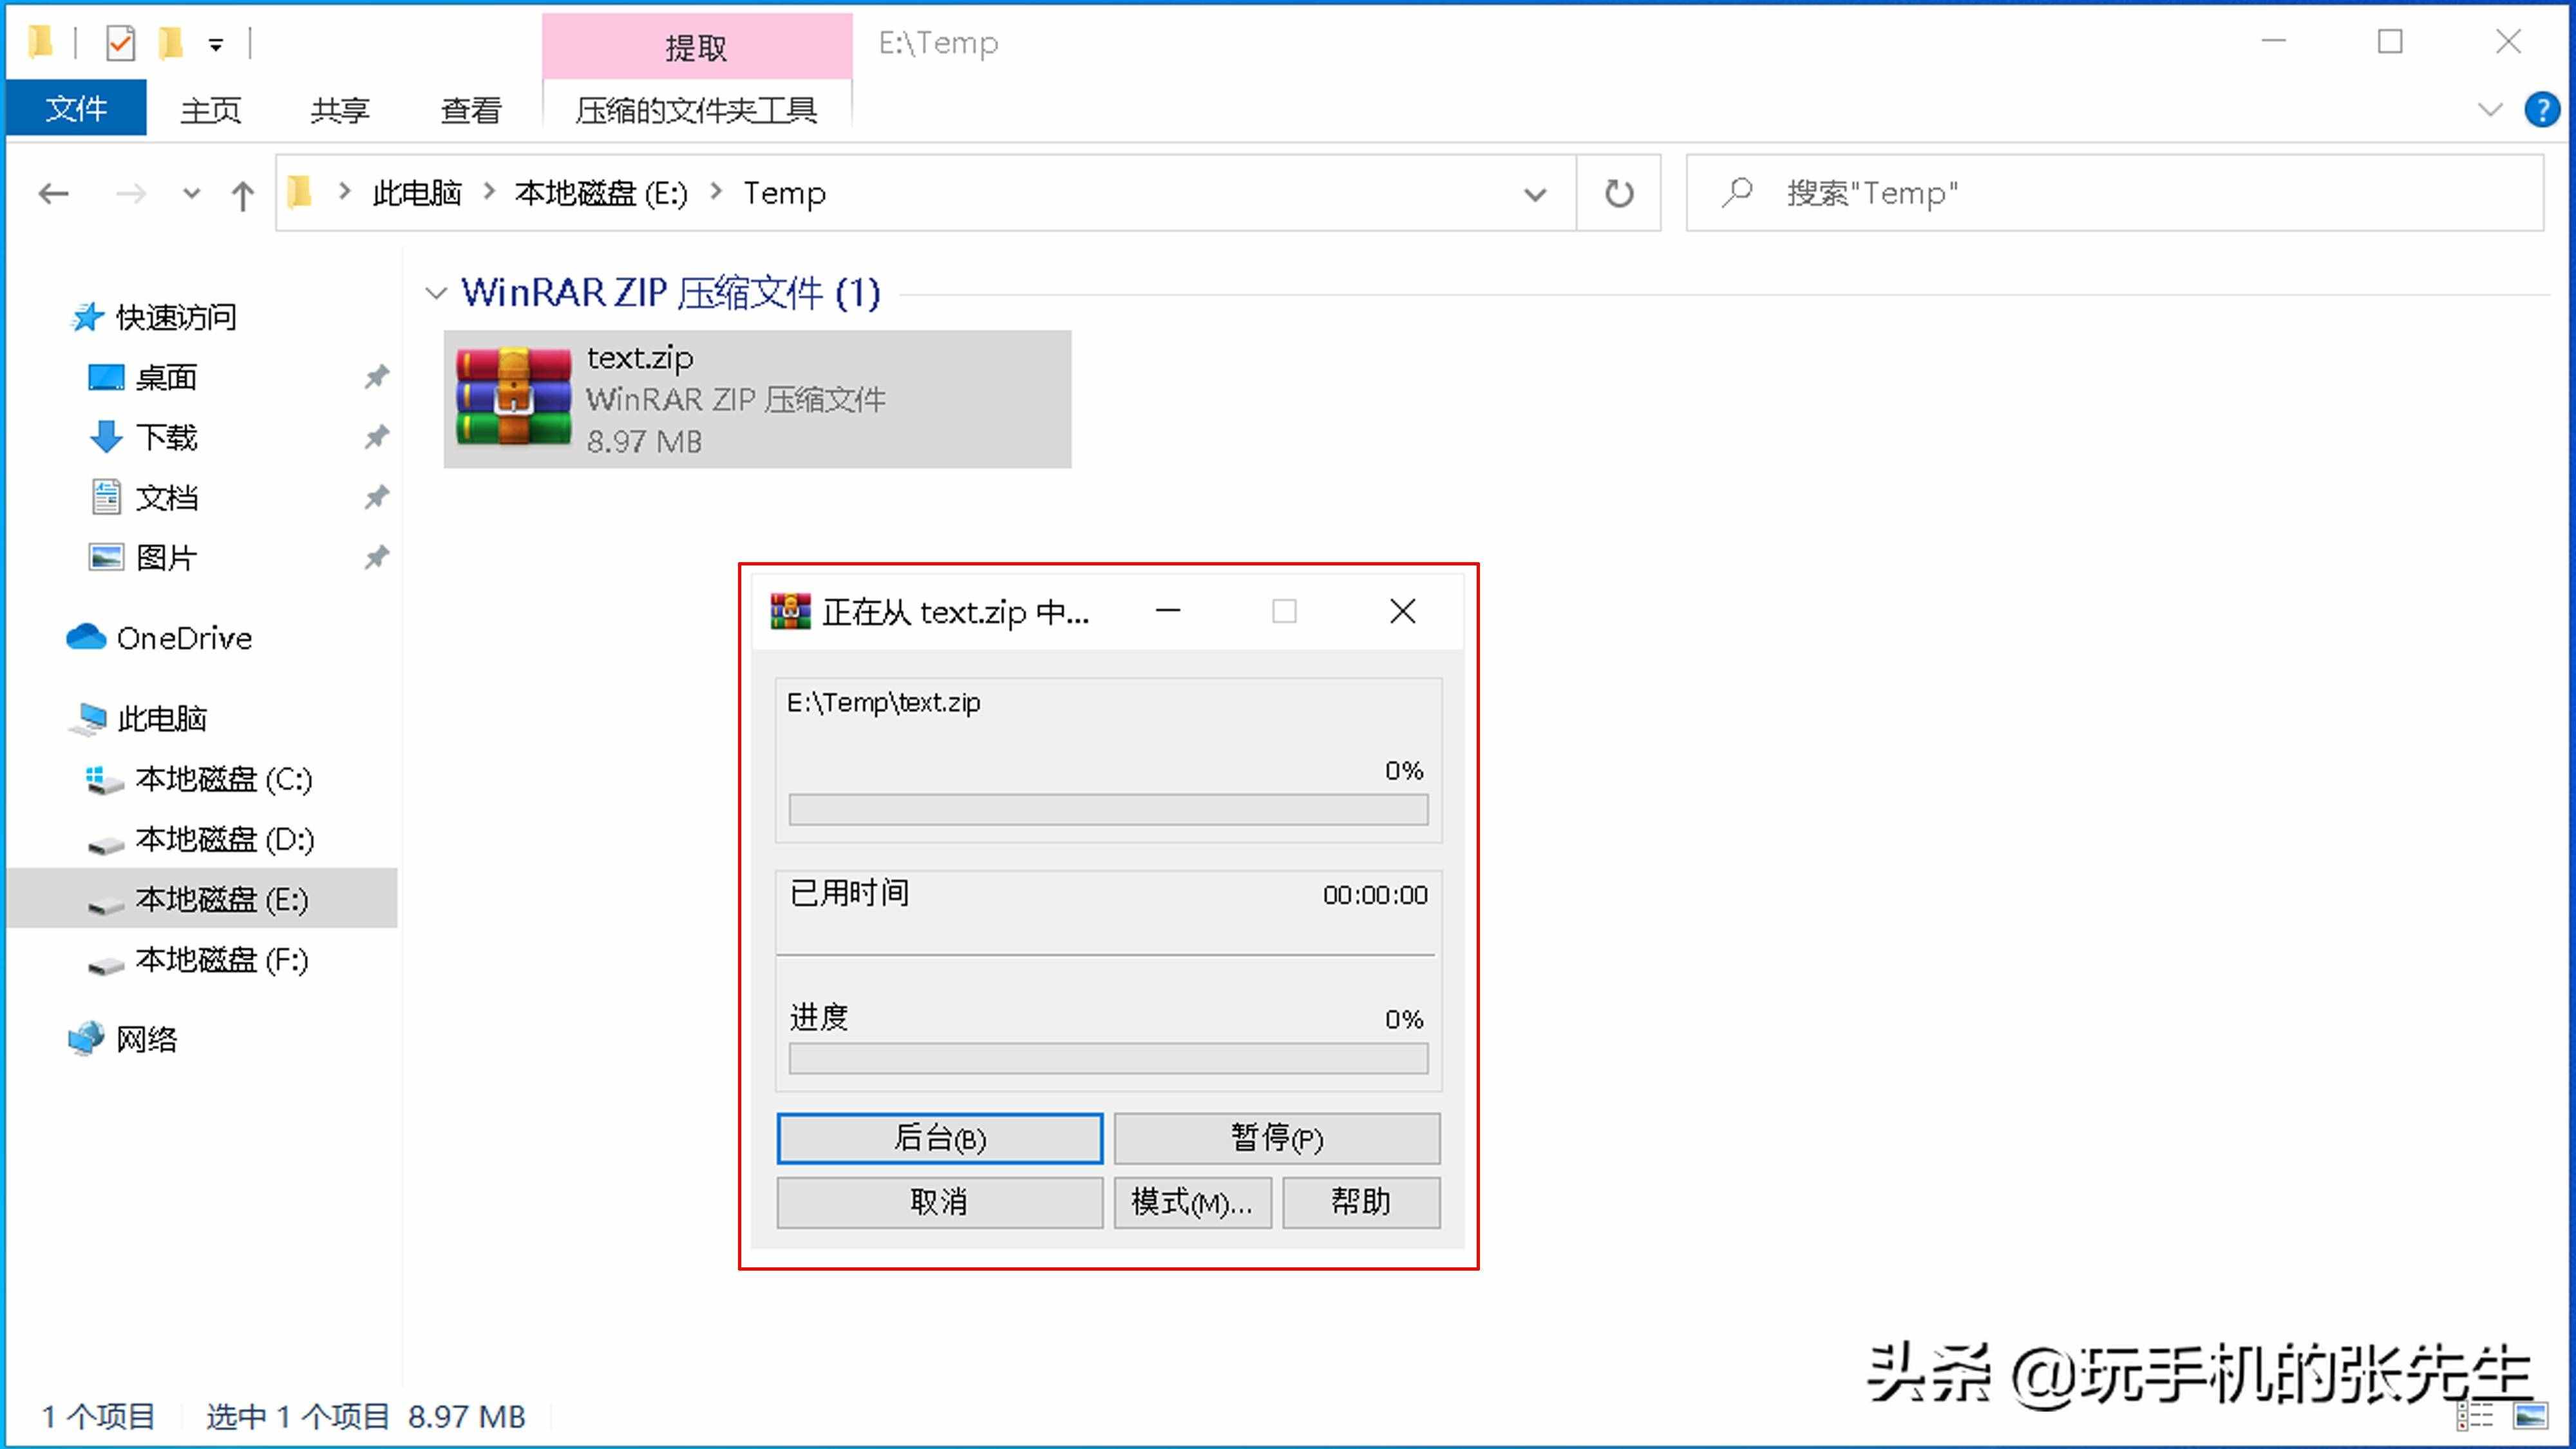Viewport: 2576px width, 1449px height.
Task: Switch to large icons view in status bar
Action: 2531,1416
